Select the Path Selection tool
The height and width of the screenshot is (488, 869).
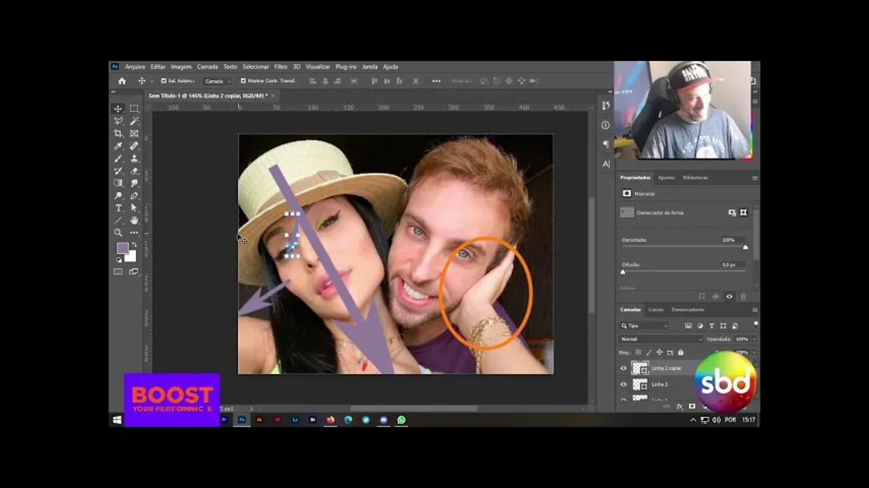134,208
